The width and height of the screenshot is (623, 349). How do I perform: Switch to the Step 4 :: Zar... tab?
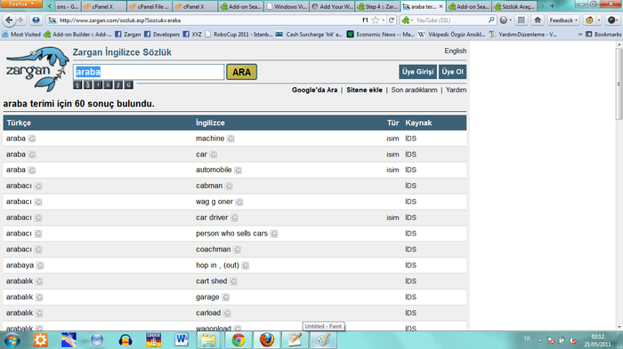pyautogui.click(x=377, y=6)
